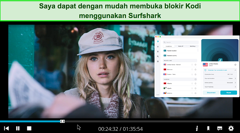The width and height of the screenshot is (240, 133).
Task: Stop the Kodi video playback
Action: (x=29, y=129)
